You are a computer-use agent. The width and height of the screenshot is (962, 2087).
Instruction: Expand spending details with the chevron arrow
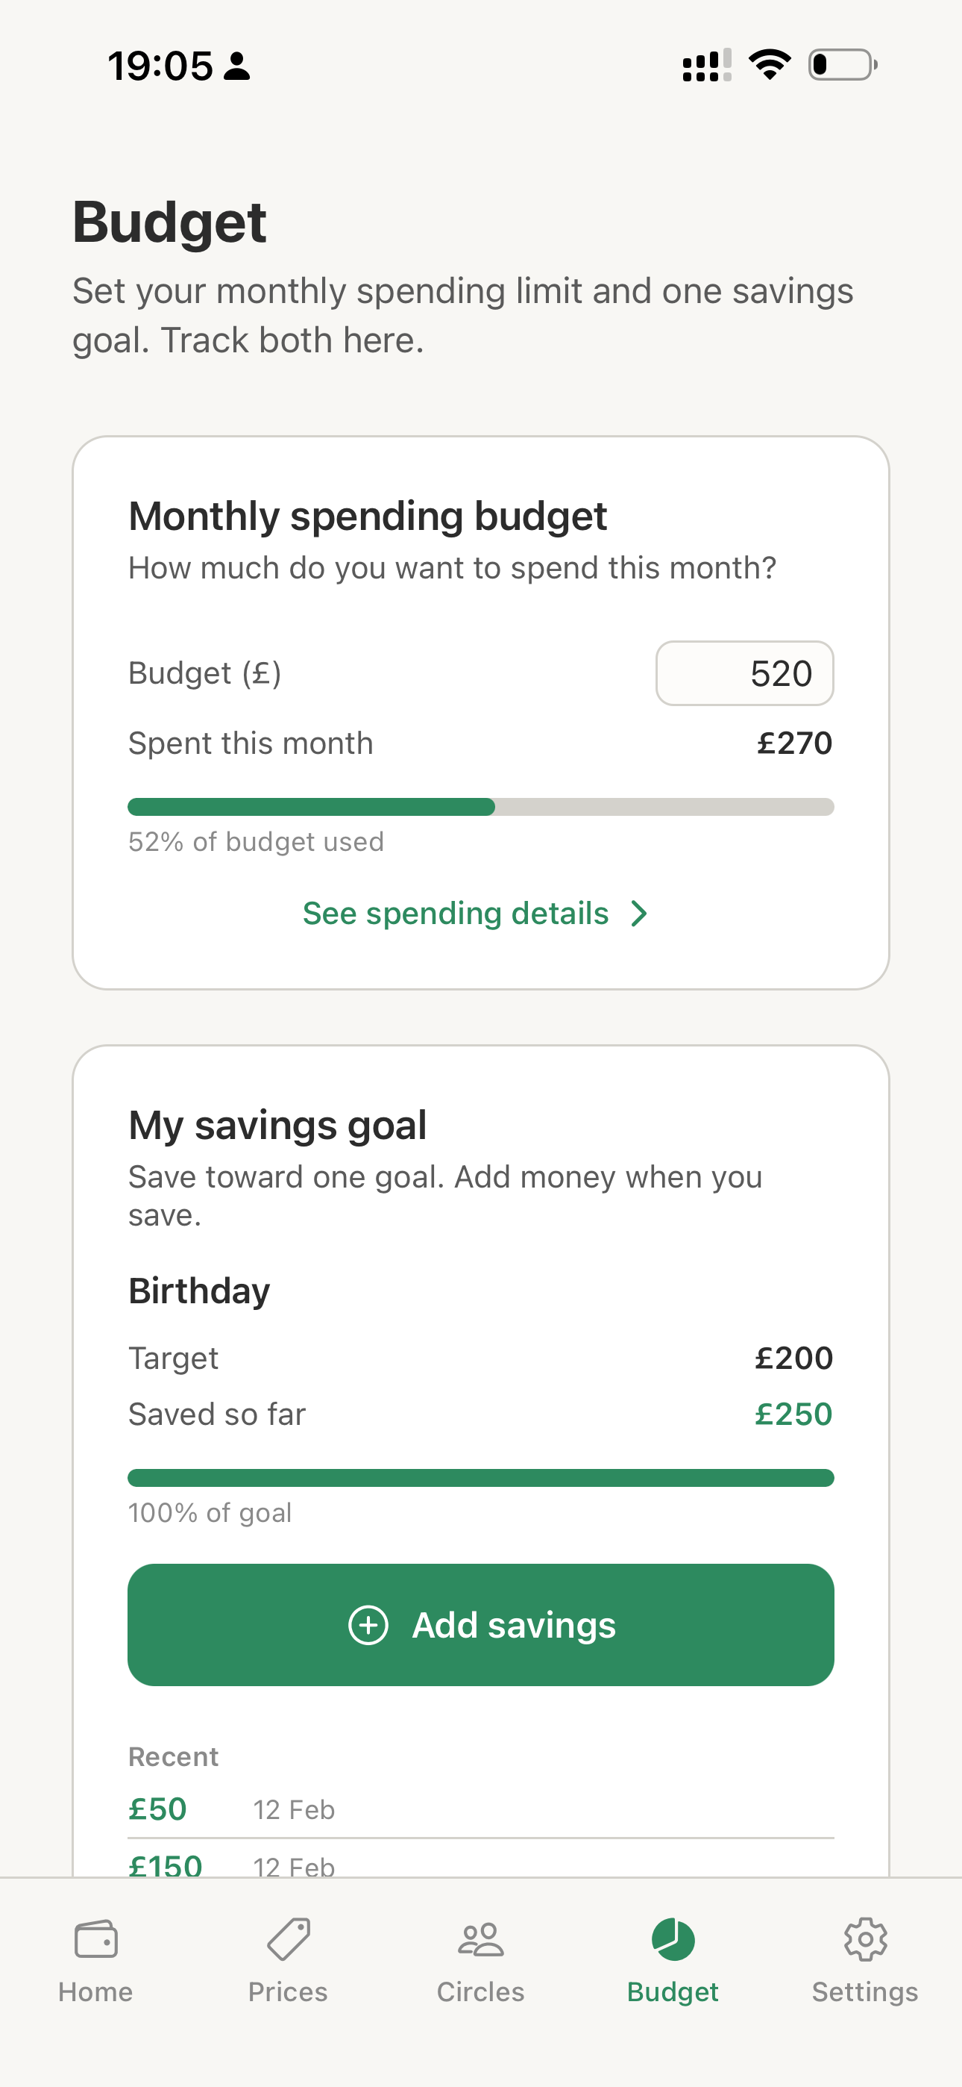pos(639,914)
